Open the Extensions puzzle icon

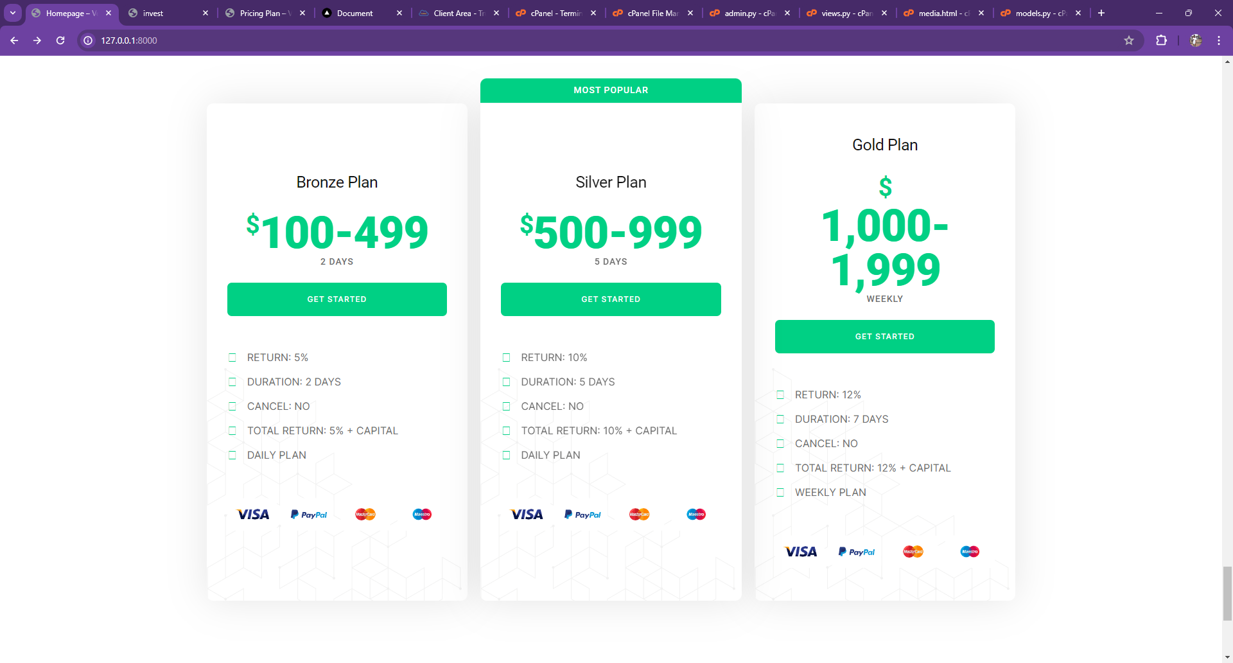click(1161, 40)
